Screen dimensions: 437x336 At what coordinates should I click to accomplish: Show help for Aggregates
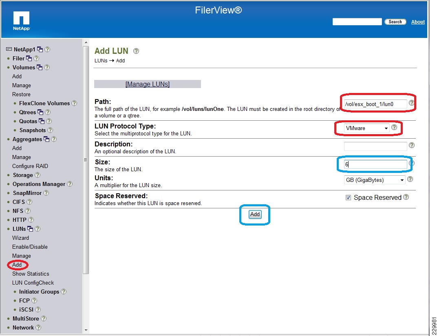54,139
